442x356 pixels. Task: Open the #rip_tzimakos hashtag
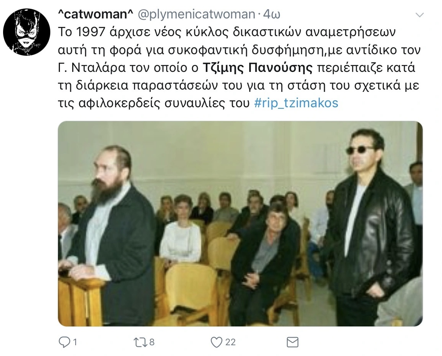click(x=296, y=103)
